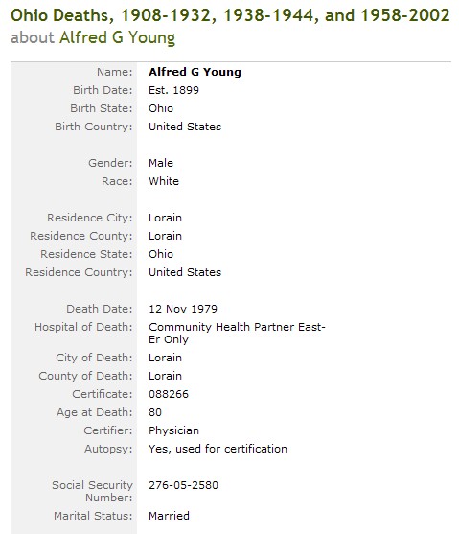
Task: Click the Residence County value Lorain
Action: pos(165,236)
